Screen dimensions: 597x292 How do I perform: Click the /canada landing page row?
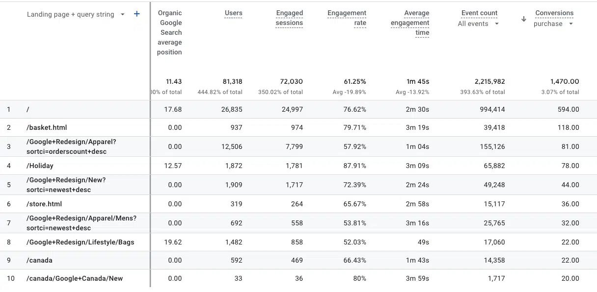click(x=39, y=260)
